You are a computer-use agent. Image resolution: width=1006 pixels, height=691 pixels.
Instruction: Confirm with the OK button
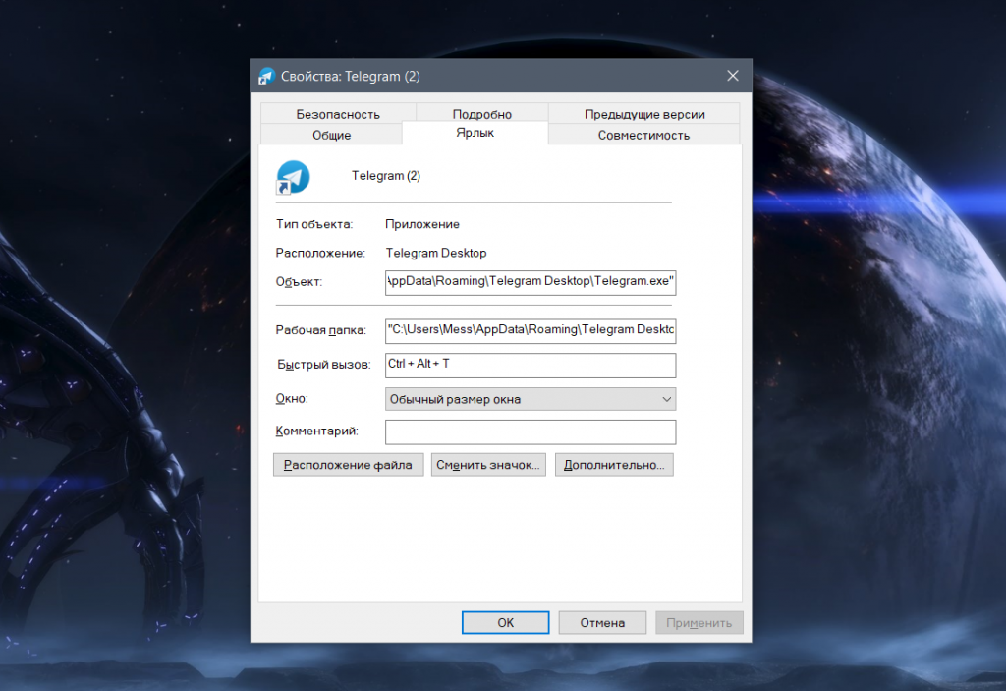(505, 622)
